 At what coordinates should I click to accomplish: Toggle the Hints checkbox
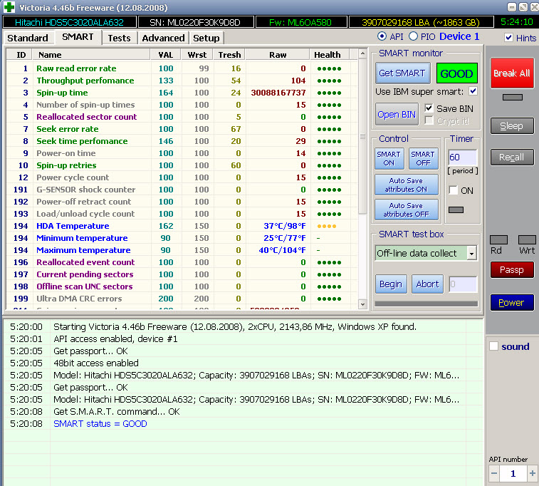[509, 38]
